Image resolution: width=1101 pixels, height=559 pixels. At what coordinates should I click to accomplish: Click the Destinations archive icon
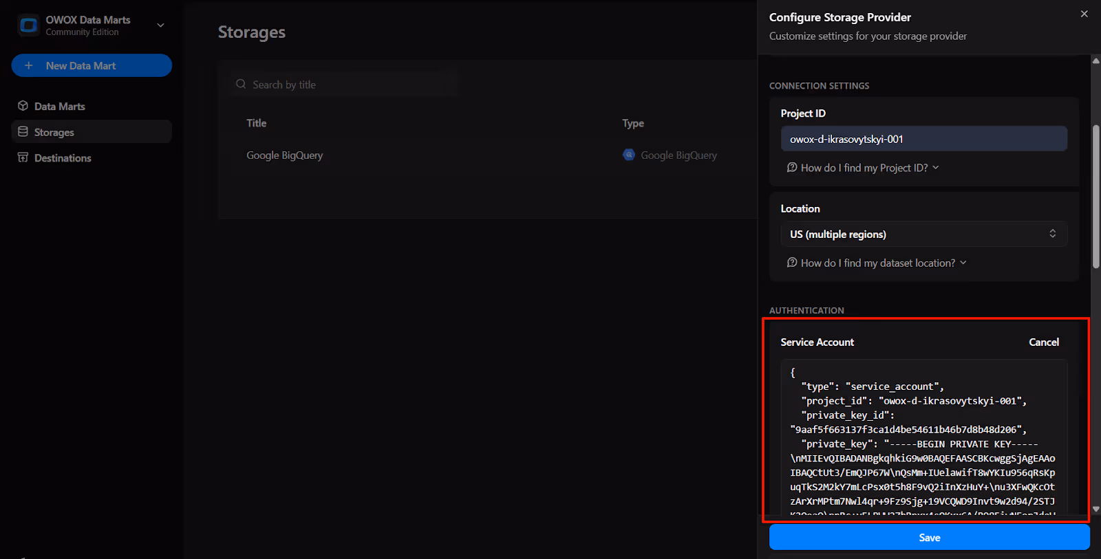coord(23,157)
